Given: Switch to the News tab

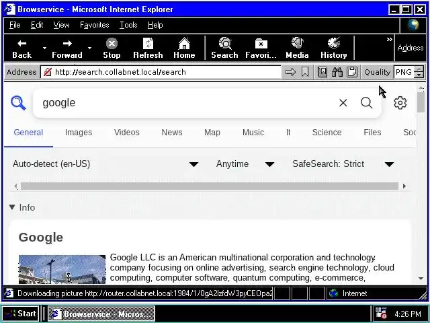Looking at the screenshot, I should (172, 133).
